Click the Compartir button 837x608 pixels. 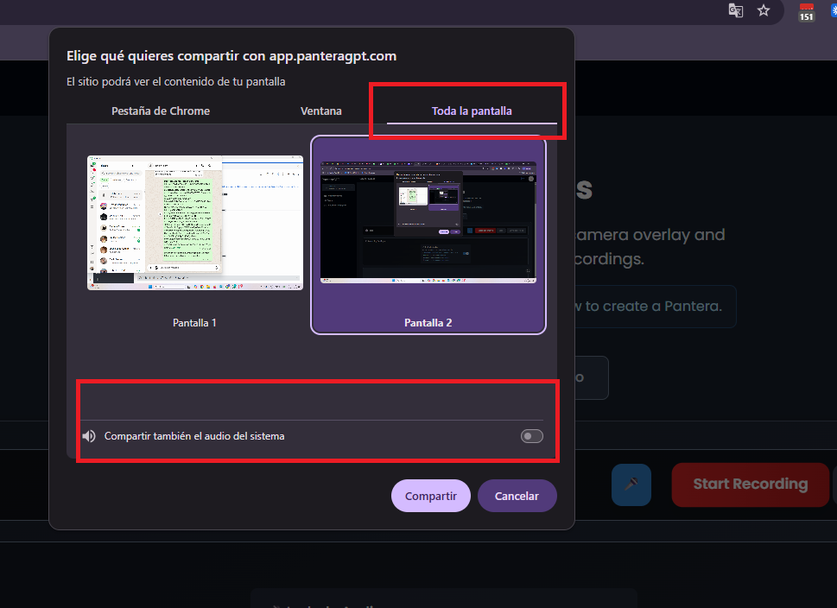[x=431, y=496]
